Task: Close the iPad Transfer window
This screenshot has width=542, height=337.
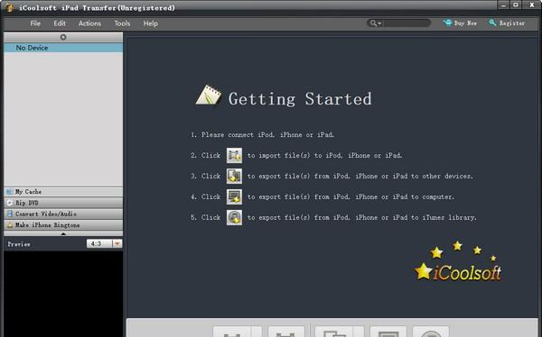Action: coord(532,5)
